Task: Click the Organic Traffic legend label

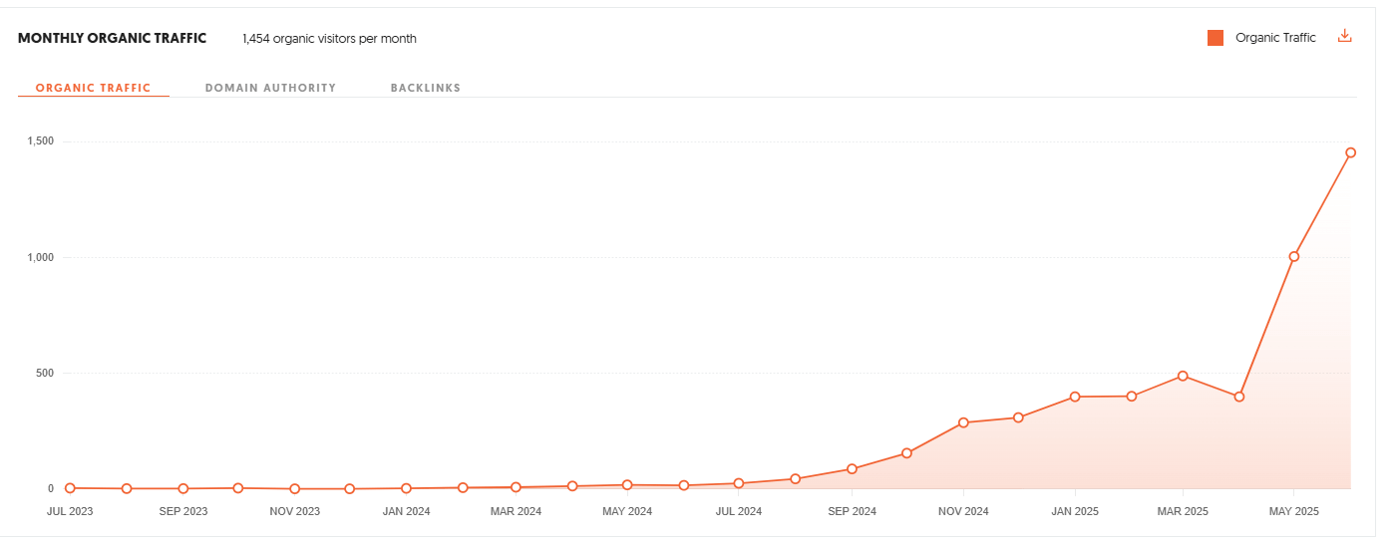Action: click(1275, 38)
